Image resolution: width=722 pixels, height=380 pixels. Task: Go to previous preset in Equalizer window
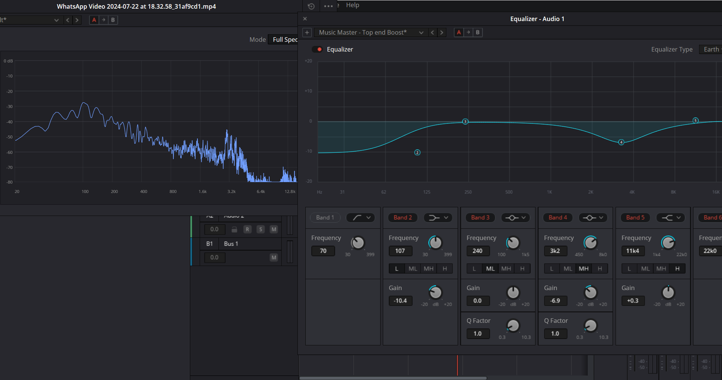(432, 32)
